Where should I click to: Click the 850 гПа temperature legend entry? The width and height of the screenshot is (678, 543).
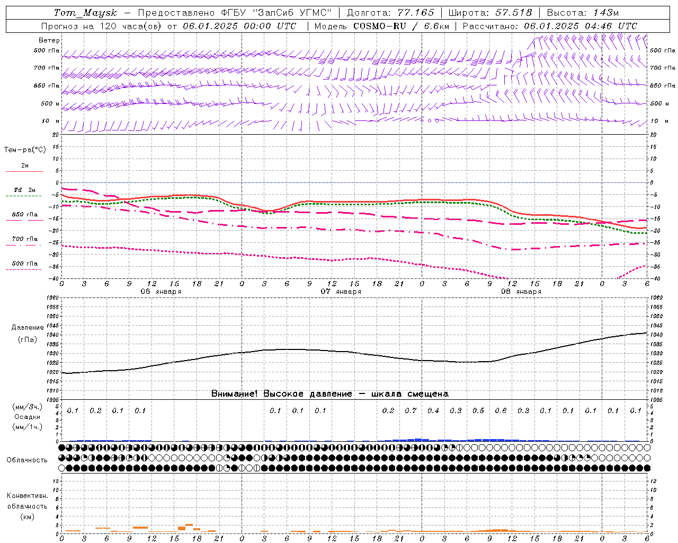[24, 217]
